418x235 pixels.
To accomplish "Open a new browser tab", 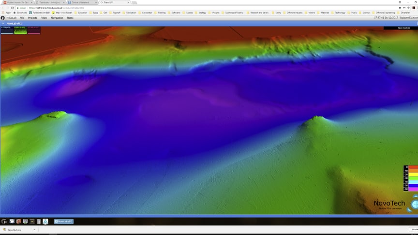I will coord(134,2).
